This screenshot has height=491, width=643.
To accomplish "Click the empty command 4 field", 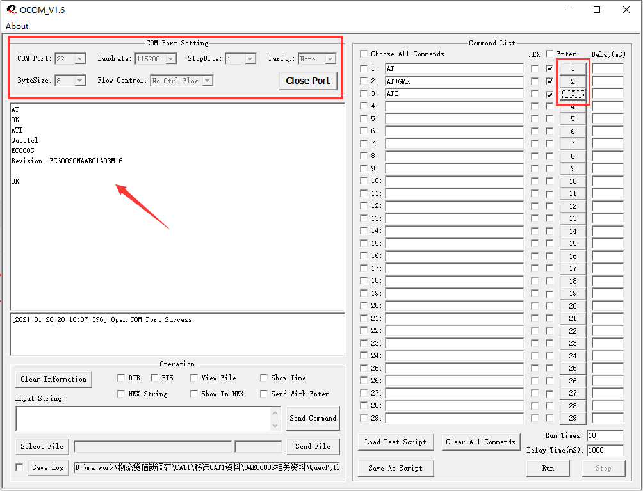I will 454,106.
